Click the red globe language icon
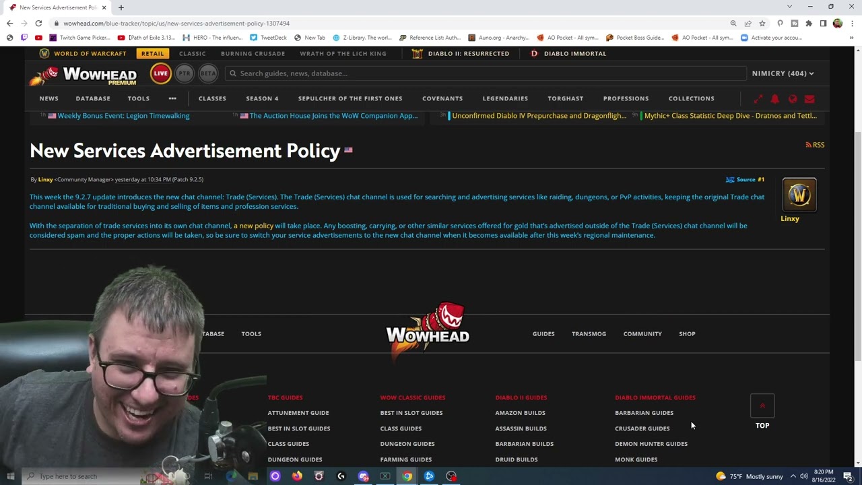Screen dimensions: 862x485 coord(793,99)
